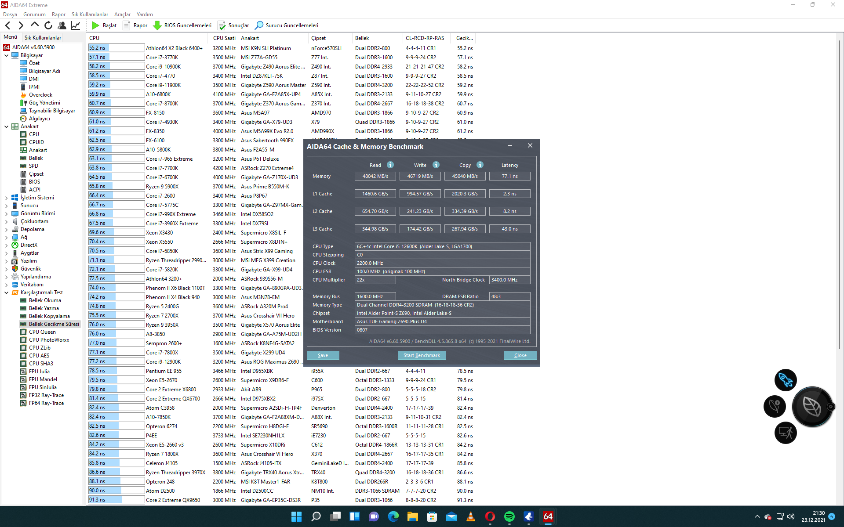This screenshot has width=844, height=527.
Task: Open the user profile toolbar icon
Action: point(62,25)
